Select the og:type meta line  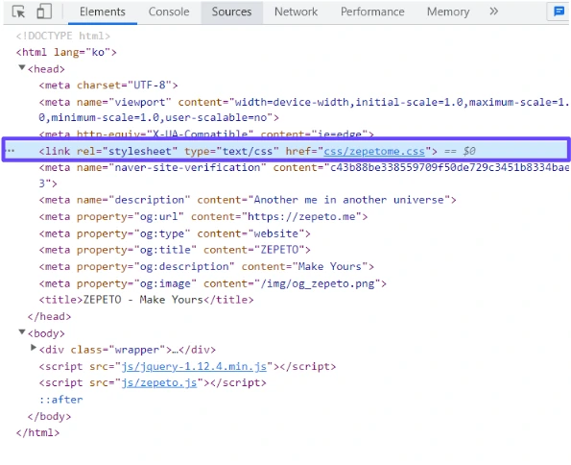click(x=175, y=233)
